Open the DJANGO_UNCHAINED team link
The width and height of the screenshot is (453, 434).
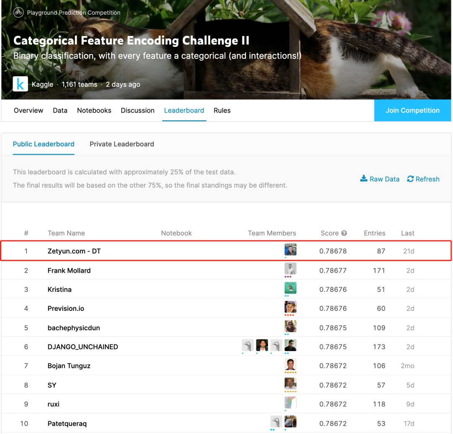click(83, 347)
